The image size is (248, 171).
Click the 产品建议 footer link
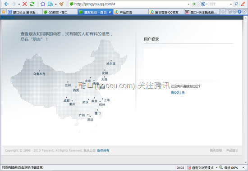[x=232, y=150]
